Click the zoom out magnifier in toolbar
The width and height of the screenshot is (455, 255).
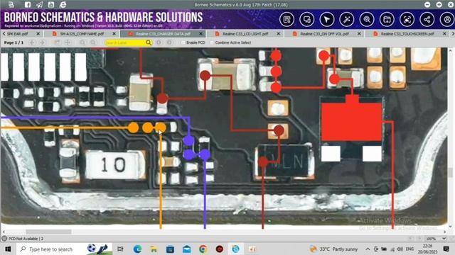point(93,42)
